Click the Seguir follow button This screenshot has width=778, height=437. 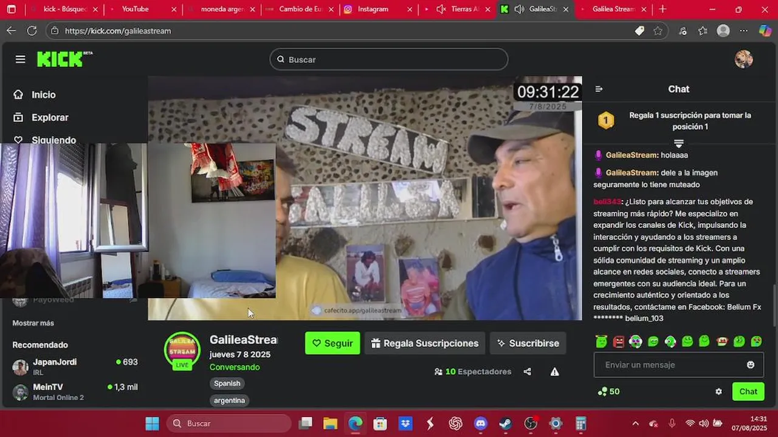point(332,343)
